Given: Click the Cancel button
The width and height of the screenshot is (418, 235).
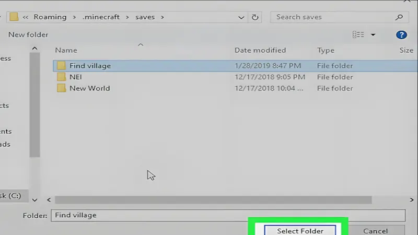Looking at the screenshot, I should (375, 231).
